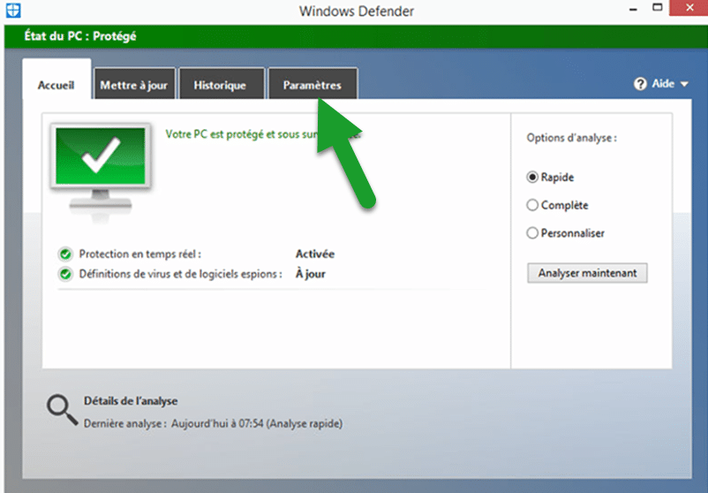Screen dimensions: 708x493
Task: Click the "Protection en temps réel" label
Action: pos(140,254)
